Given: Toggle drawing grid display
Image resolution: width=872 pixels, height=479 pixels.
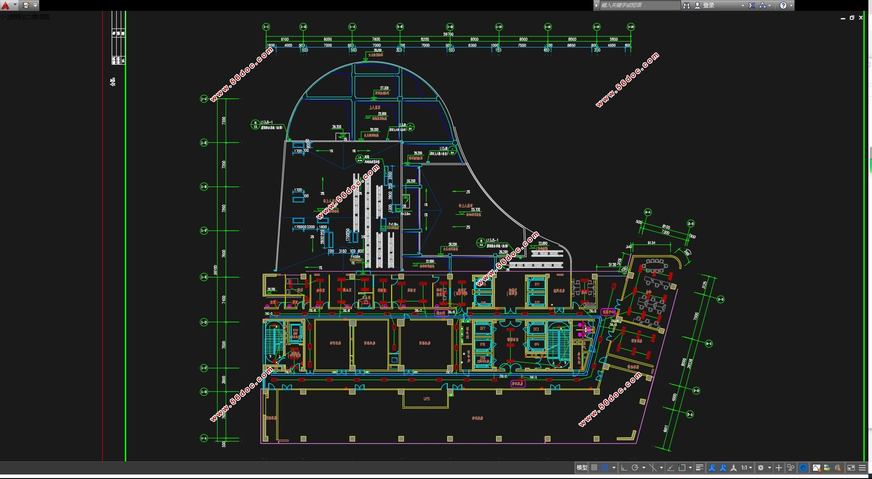Looking at the screenshot, I should pyautogui.click(x=594, y=468).
